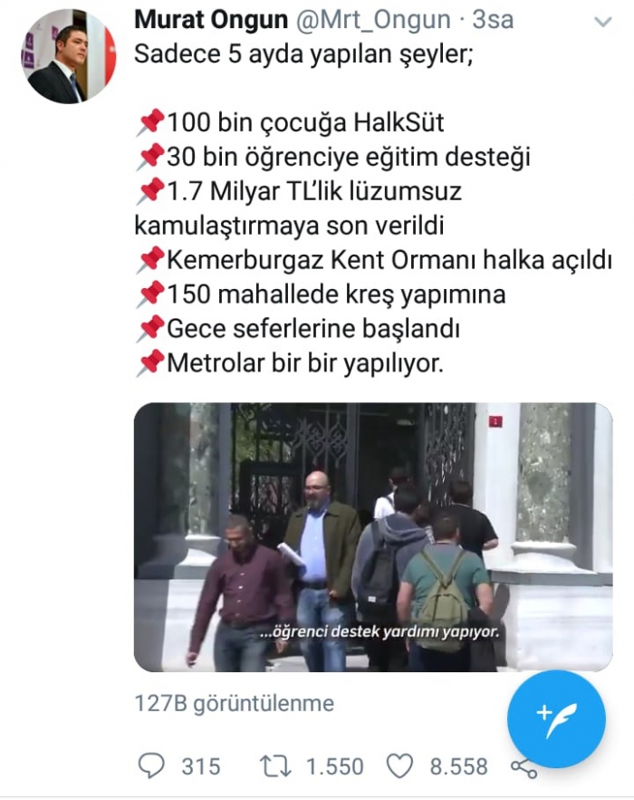Compose new tweet with blue feather button
The image size is (634, 800).
[x=556, y=718]
